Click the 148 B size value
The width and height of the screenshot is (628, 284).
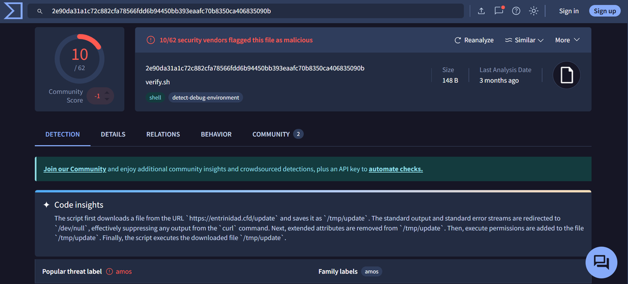click(x=450, y=80)
